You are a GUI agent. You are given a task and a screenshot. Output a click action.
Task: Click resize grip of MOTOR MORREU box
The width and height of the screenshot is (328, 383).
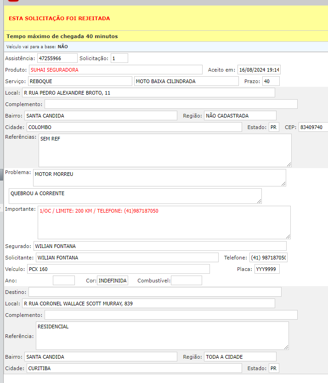[x=283, y=183]
